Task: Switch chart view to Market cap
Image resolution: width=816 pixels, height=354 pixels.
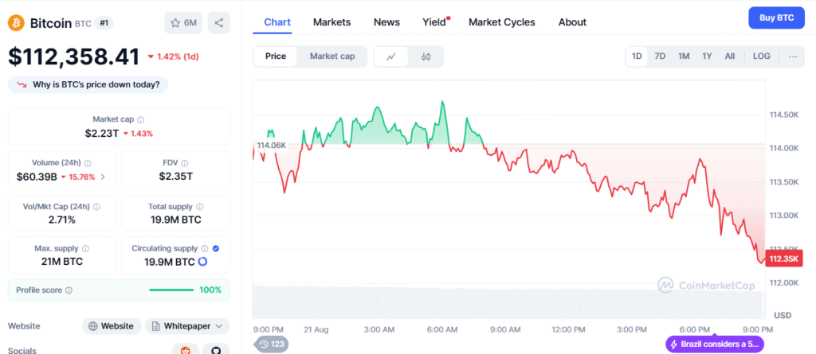Action: pyautogui.click(x=332, y=56)
